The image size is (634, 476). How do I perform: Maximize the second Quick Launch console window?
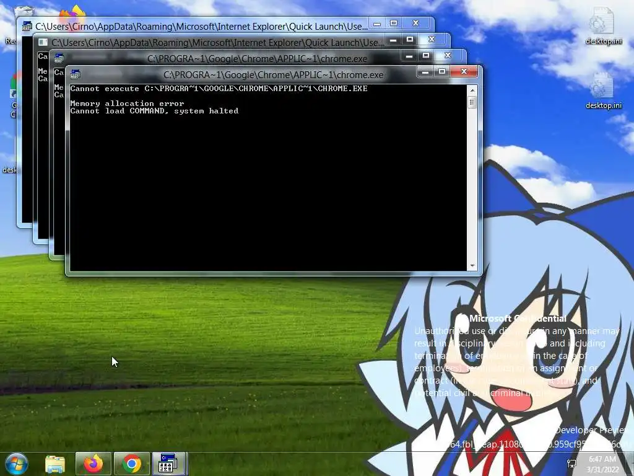click(410, 39)
